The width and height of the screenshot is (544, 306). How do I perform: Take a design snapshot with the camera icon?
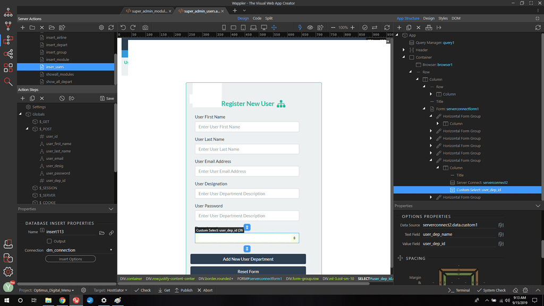(146, 28)
